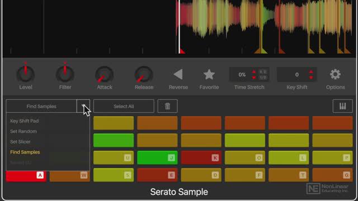Viewport: 358px width, 201px height.
Task: Trigger the pad labeled D
Action: pyautogui.click(x=201, y=175)
